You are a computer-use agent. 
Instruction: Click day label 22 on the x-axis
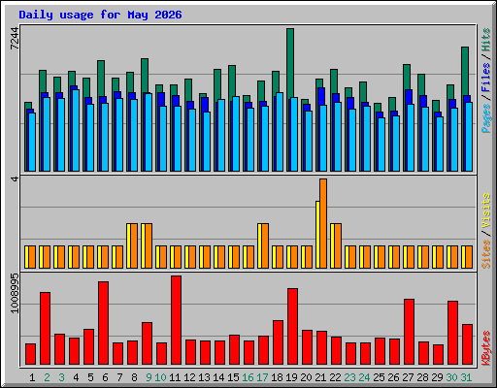pyautogui.click(x=335, y=377)
